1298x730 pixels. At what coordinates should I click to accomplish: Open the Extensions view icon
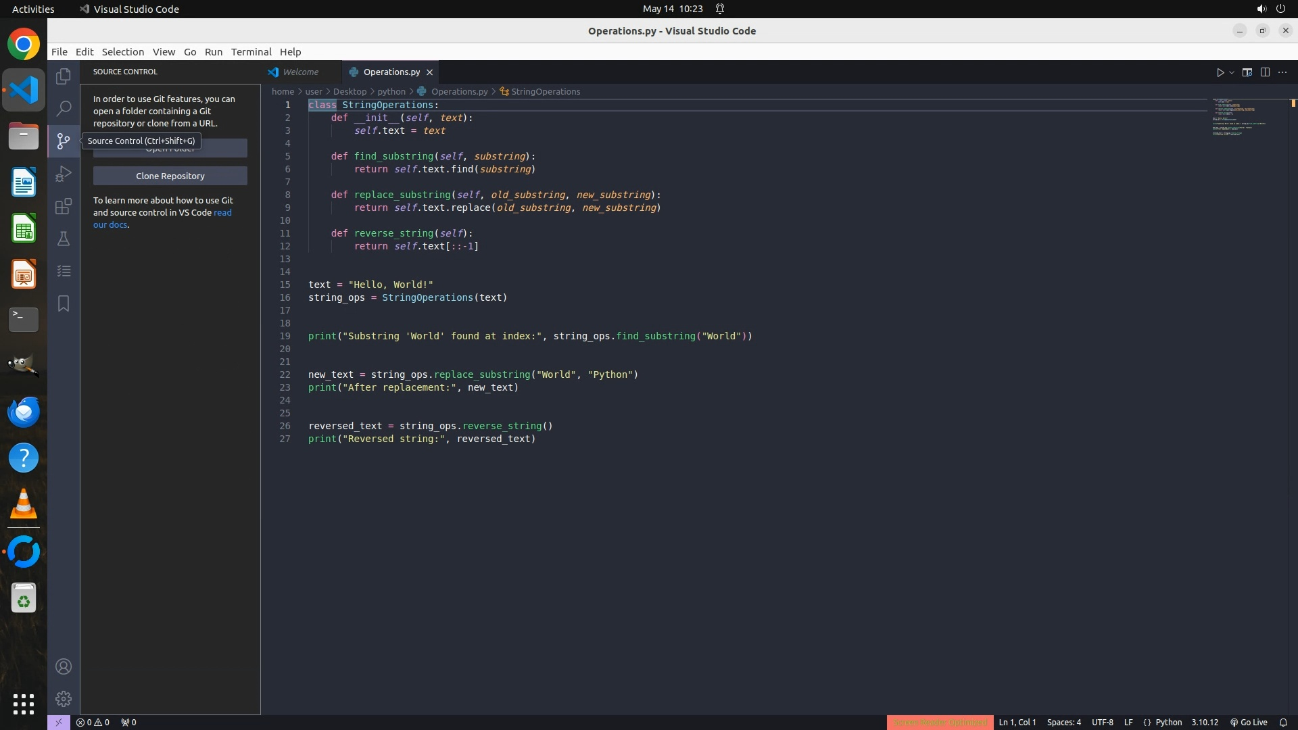[64, 206]
